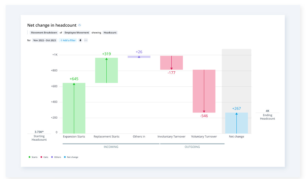Viewport: 306px width, 179px height.
Task: Click the INCOMING group label
Action: [111, 147]
